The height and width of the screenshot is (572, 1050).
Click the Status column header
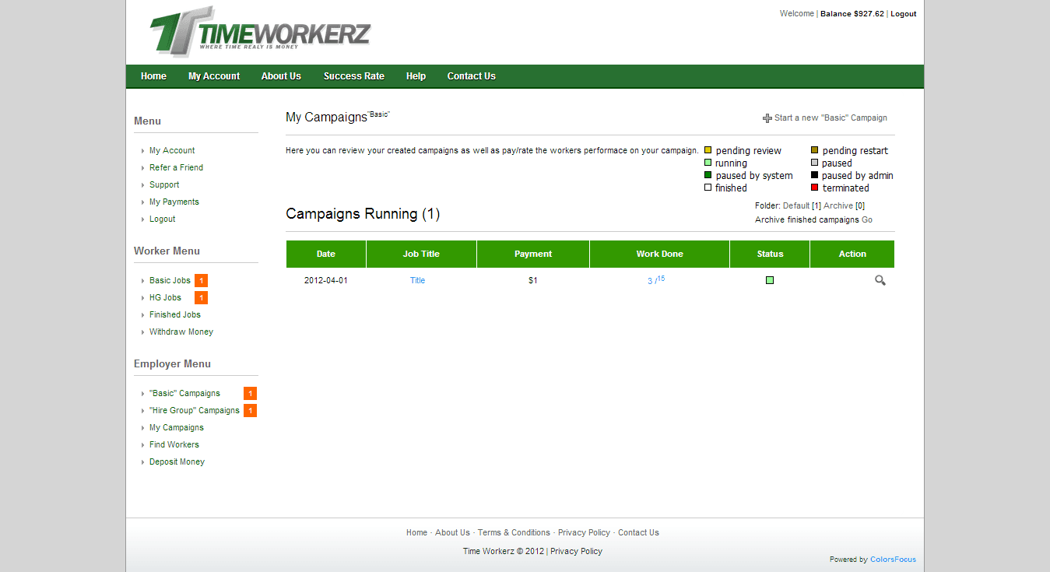(770, 254)
